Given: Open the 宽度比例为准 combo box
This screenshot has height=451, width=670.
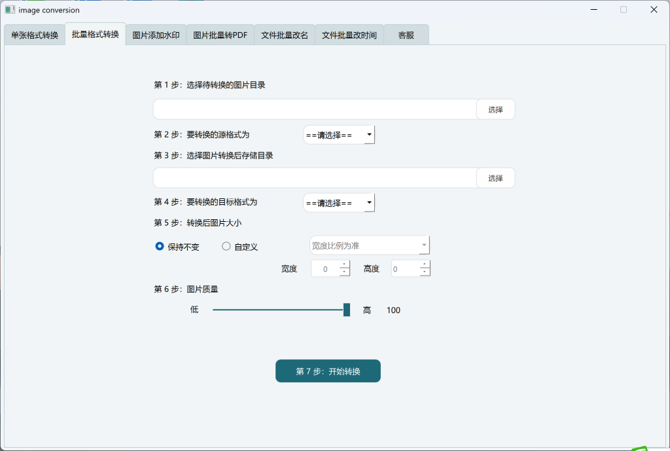Looking at the screenshot, I should [369, 245].
